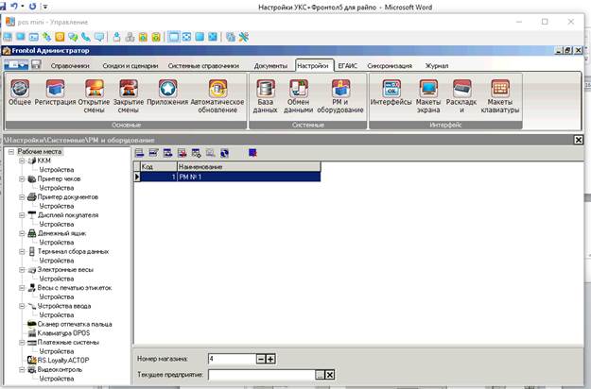Open Макеты клавиатуры icon

500,96
